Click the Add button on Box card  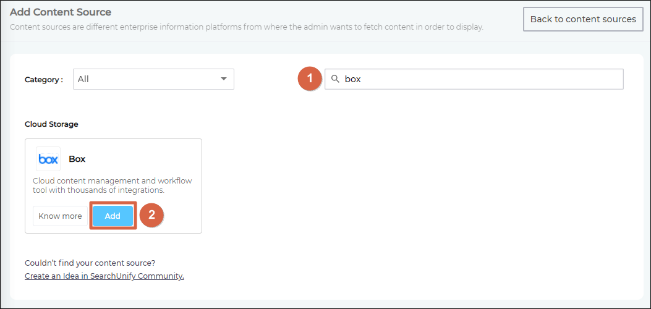click(x=113, y=216)
